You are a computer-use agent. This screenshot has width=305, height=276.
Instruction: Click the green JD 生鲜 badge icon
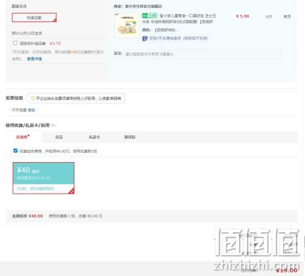[149, 16]
